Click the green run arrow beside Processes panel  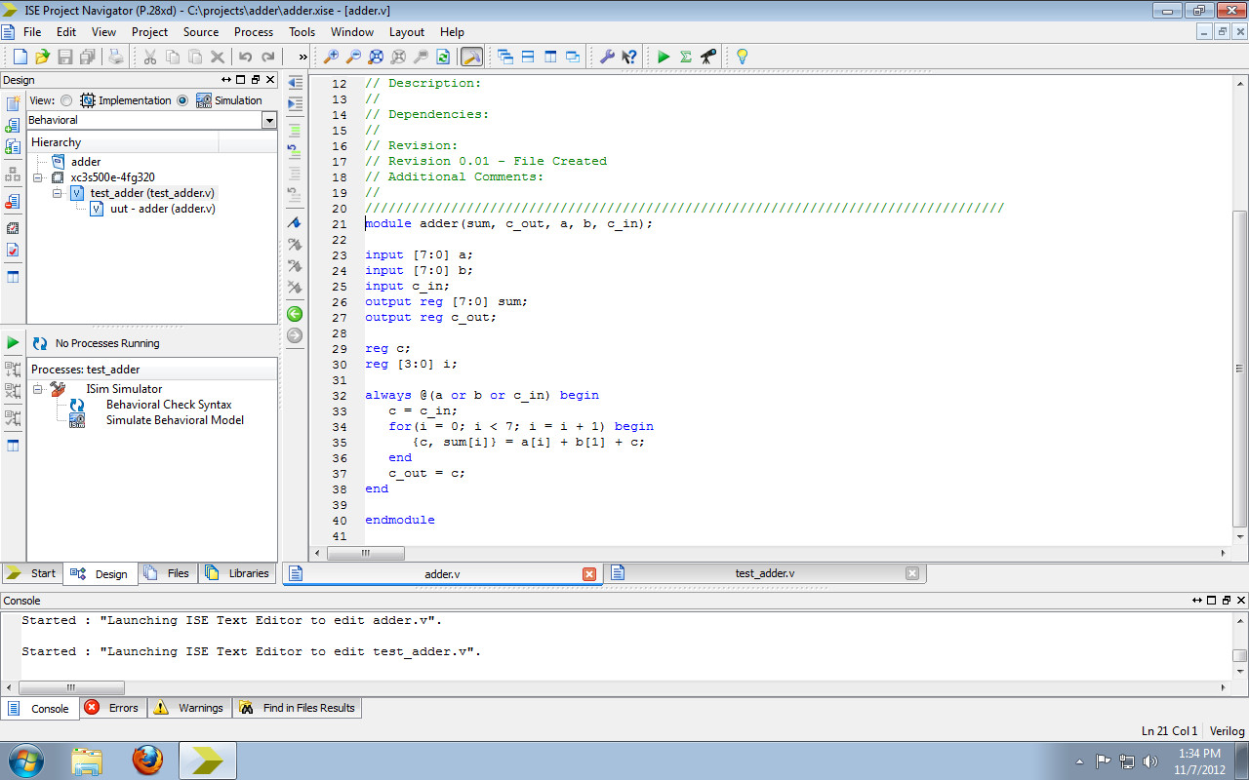[13, 342]
